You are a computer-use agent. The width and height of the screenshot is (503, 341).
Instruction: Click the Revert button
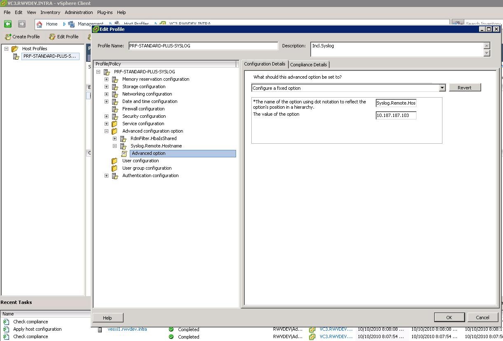464,88
